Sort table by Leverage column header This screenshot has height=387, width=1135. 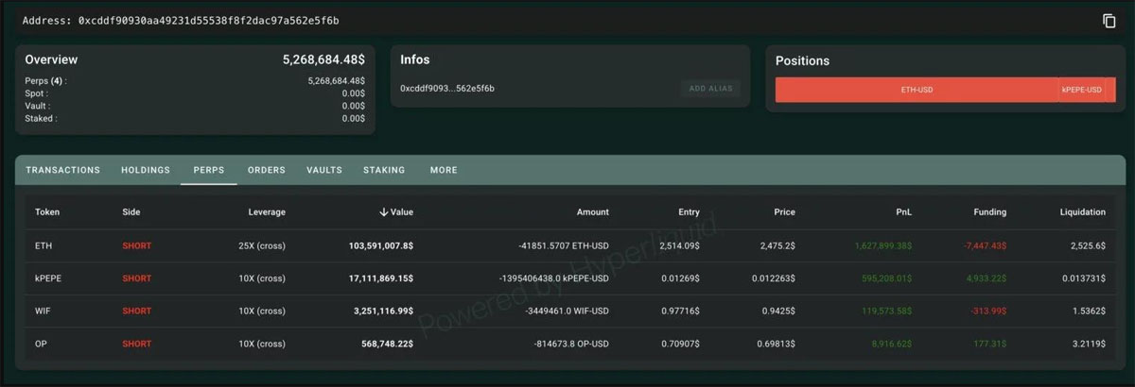[267, 212]
